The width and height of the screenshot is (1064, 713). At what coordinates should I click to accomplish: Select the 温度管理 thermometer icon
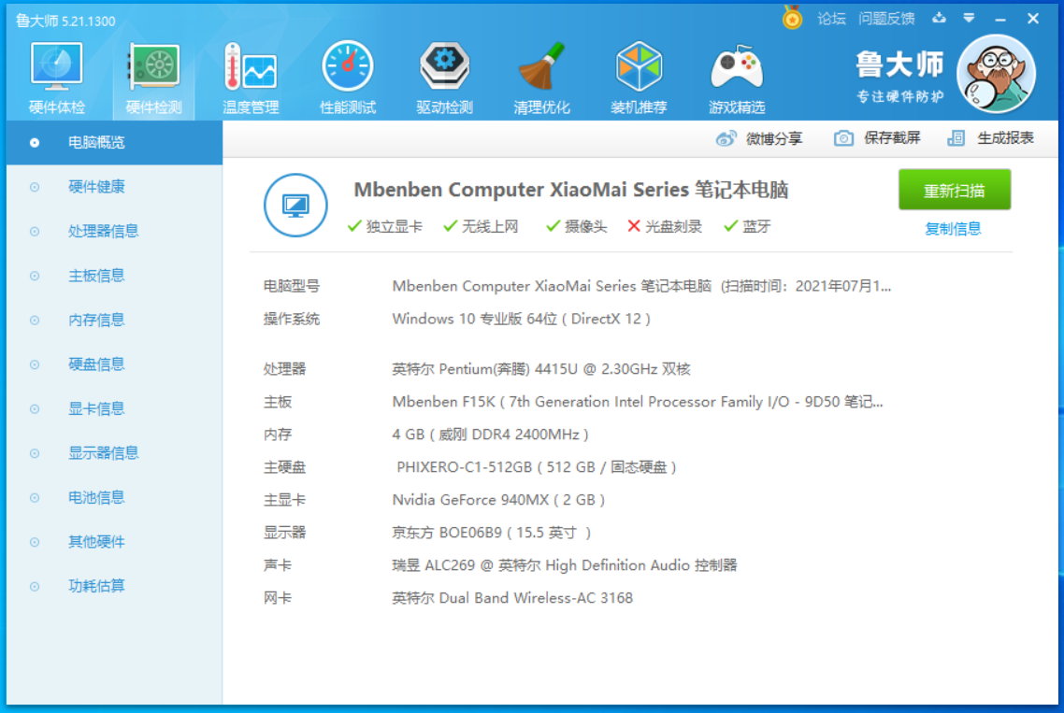click(x=251, y=67)
